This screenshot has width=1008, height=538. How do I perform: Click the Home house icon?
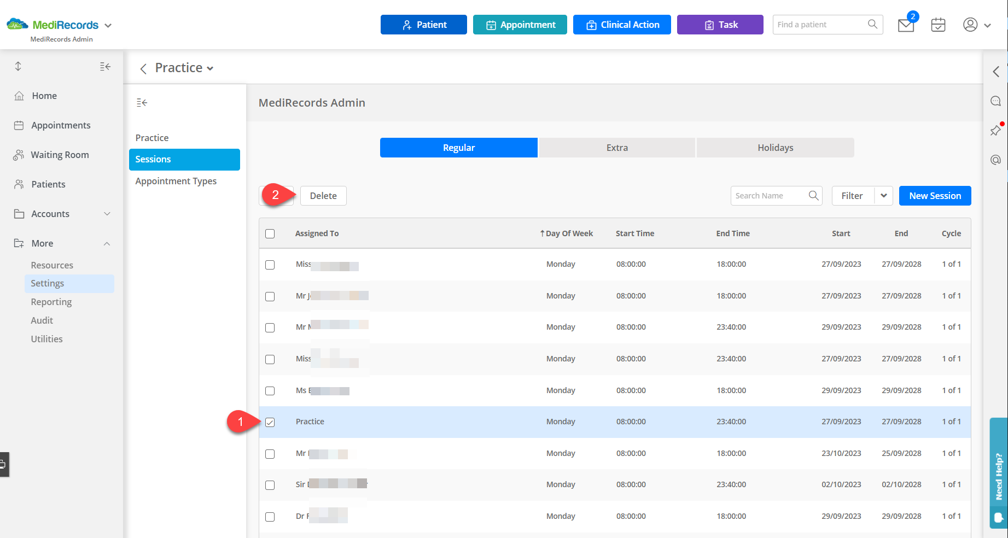[19, 96]
